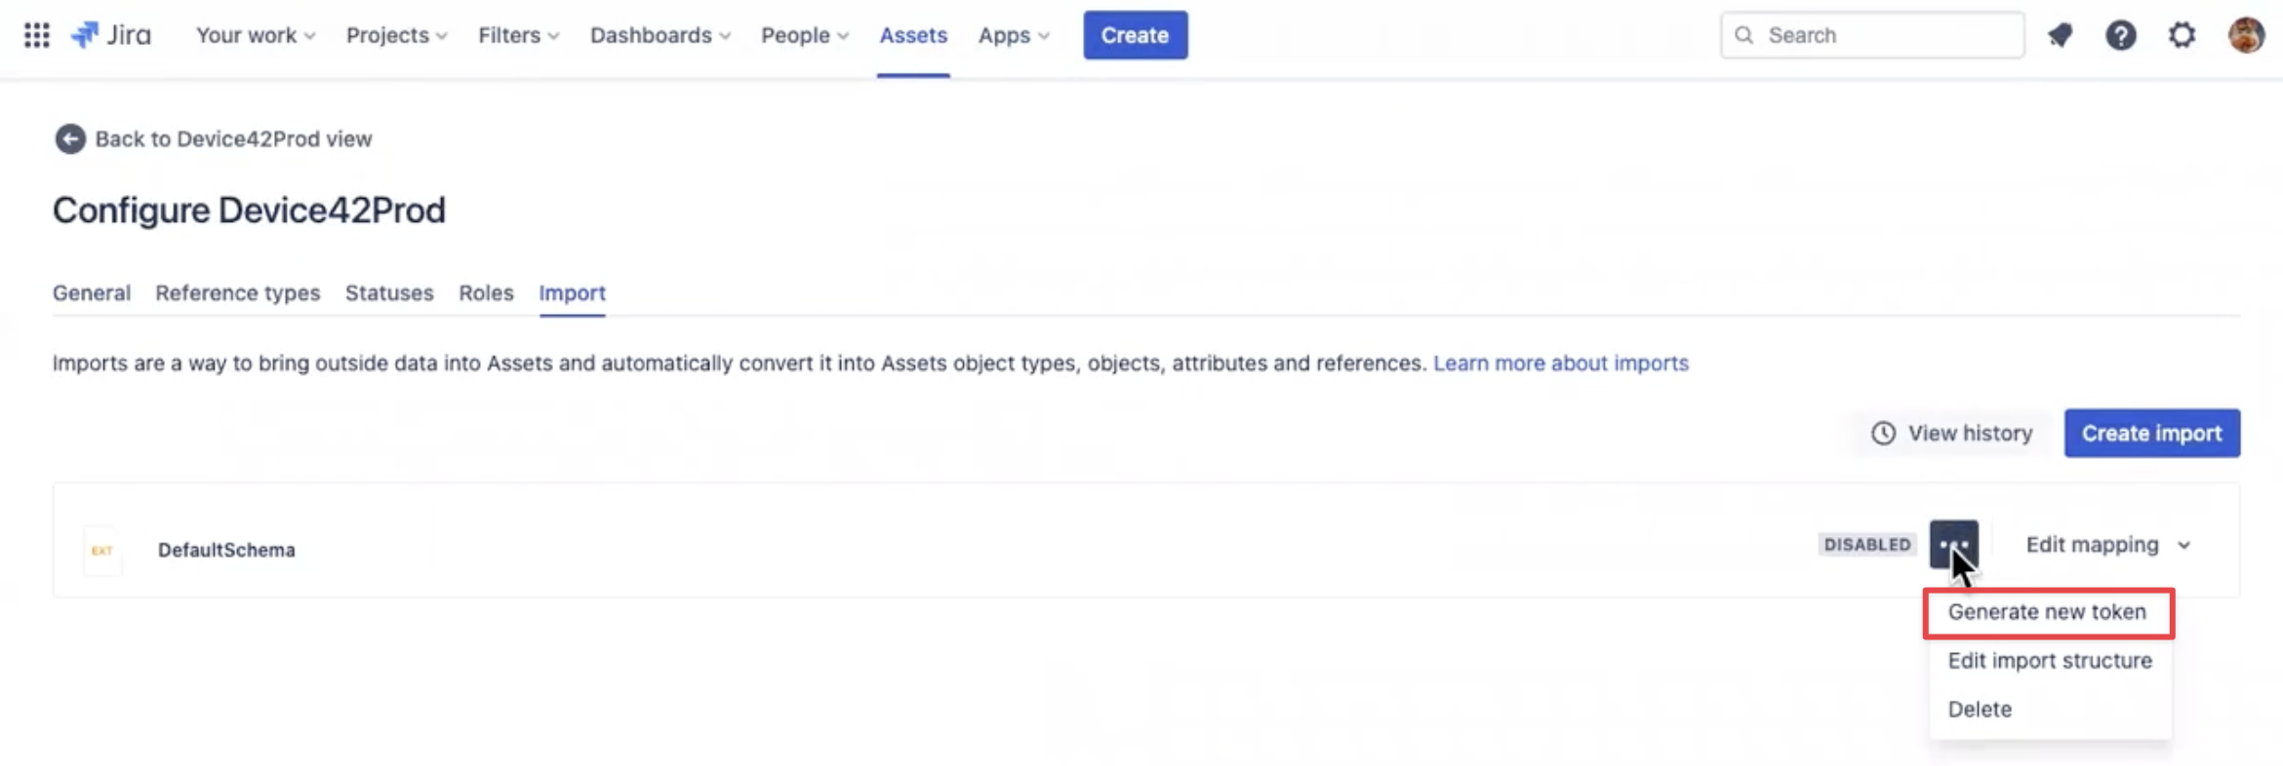Select Delete from the context menu
The height and width of the screenshot is (766, 2283).
pyautogui.click(x=1980, y=709)
